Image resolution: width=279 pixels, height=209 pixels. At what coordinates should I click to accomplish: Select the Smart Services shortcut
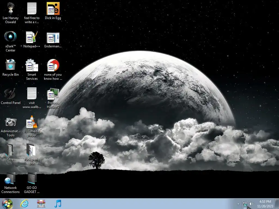(x=32, y=69)
